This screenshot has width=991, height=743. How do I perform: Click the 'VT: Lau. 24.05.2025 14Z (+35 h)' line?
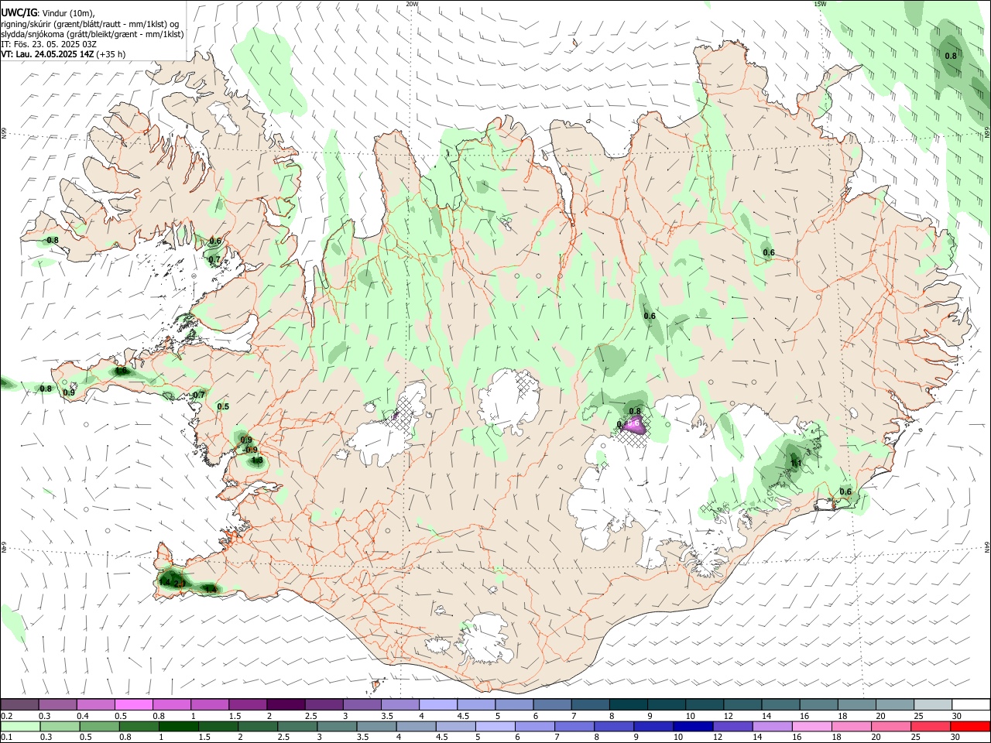63,54
